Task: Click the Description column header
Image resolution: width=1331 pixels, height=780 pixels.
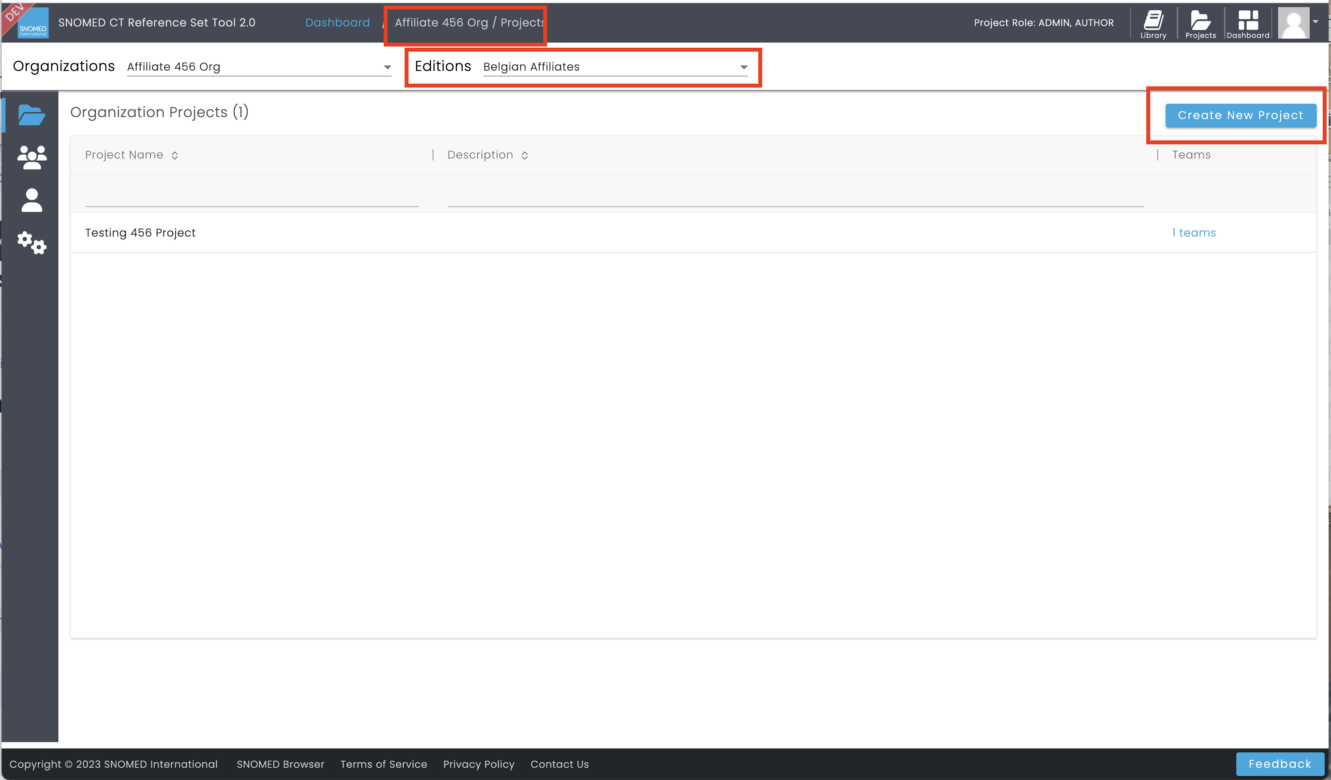Action: pyautogui.click(x=480, y=155)
